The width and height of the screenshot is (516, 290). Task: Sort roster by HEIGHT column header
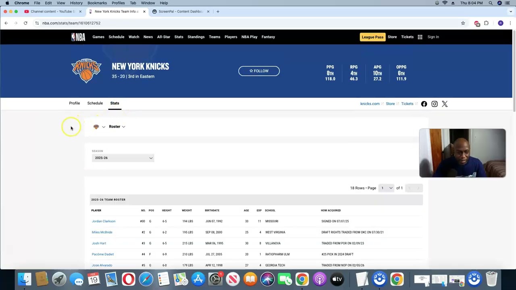click(167, 210)
